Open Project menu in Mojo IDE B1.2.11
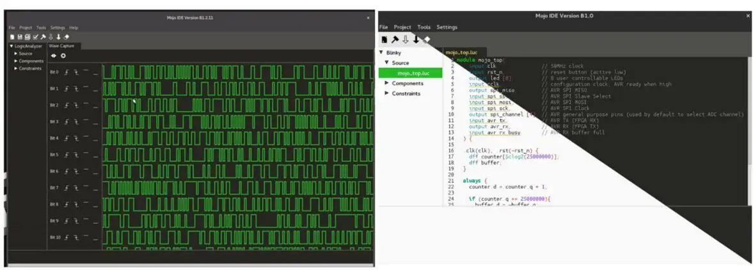The image size is (755, 270). click(x=26, y=28)
